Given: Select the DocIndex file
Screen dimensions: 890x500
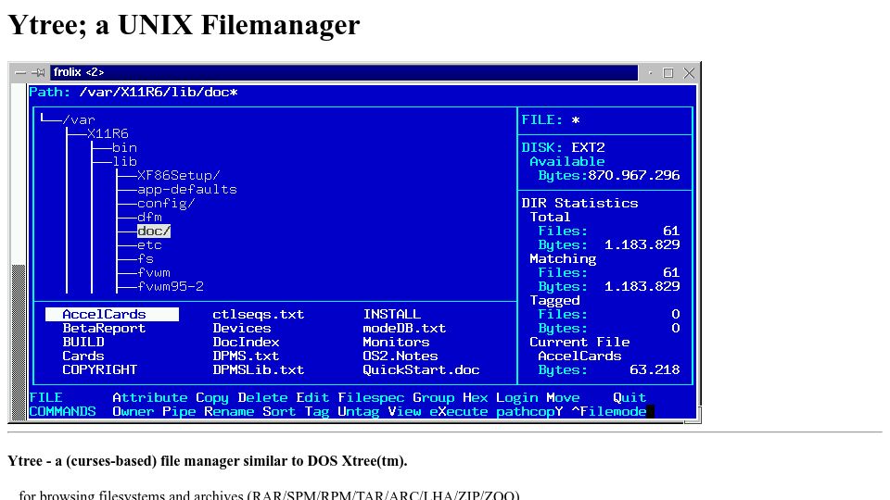Looking at the screenshot, I should [246, 342].
